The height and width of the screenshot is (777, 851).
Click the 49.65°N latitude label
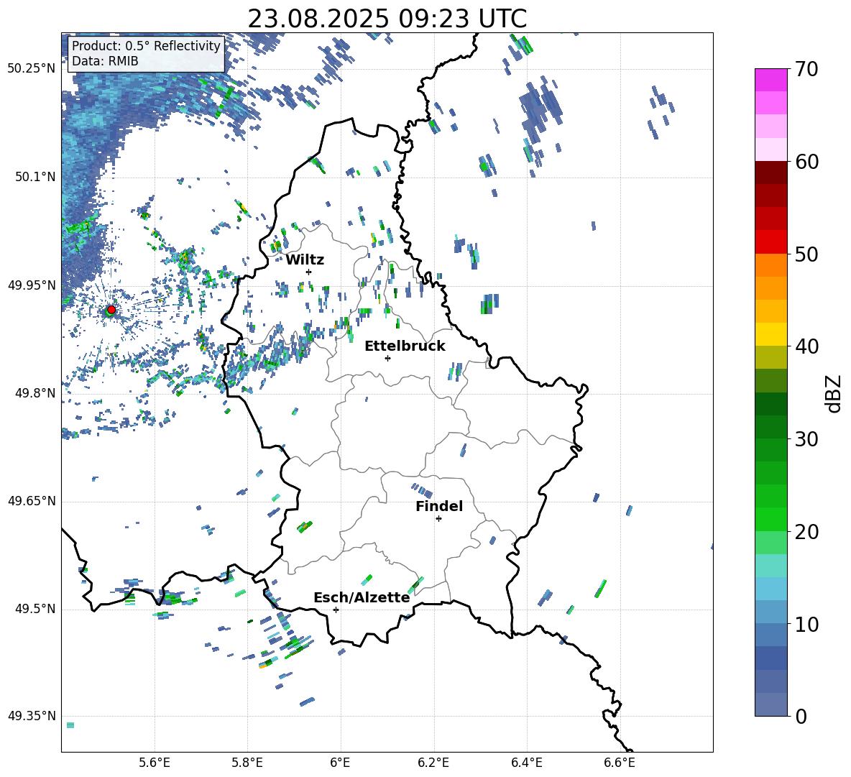coord(31,502)
